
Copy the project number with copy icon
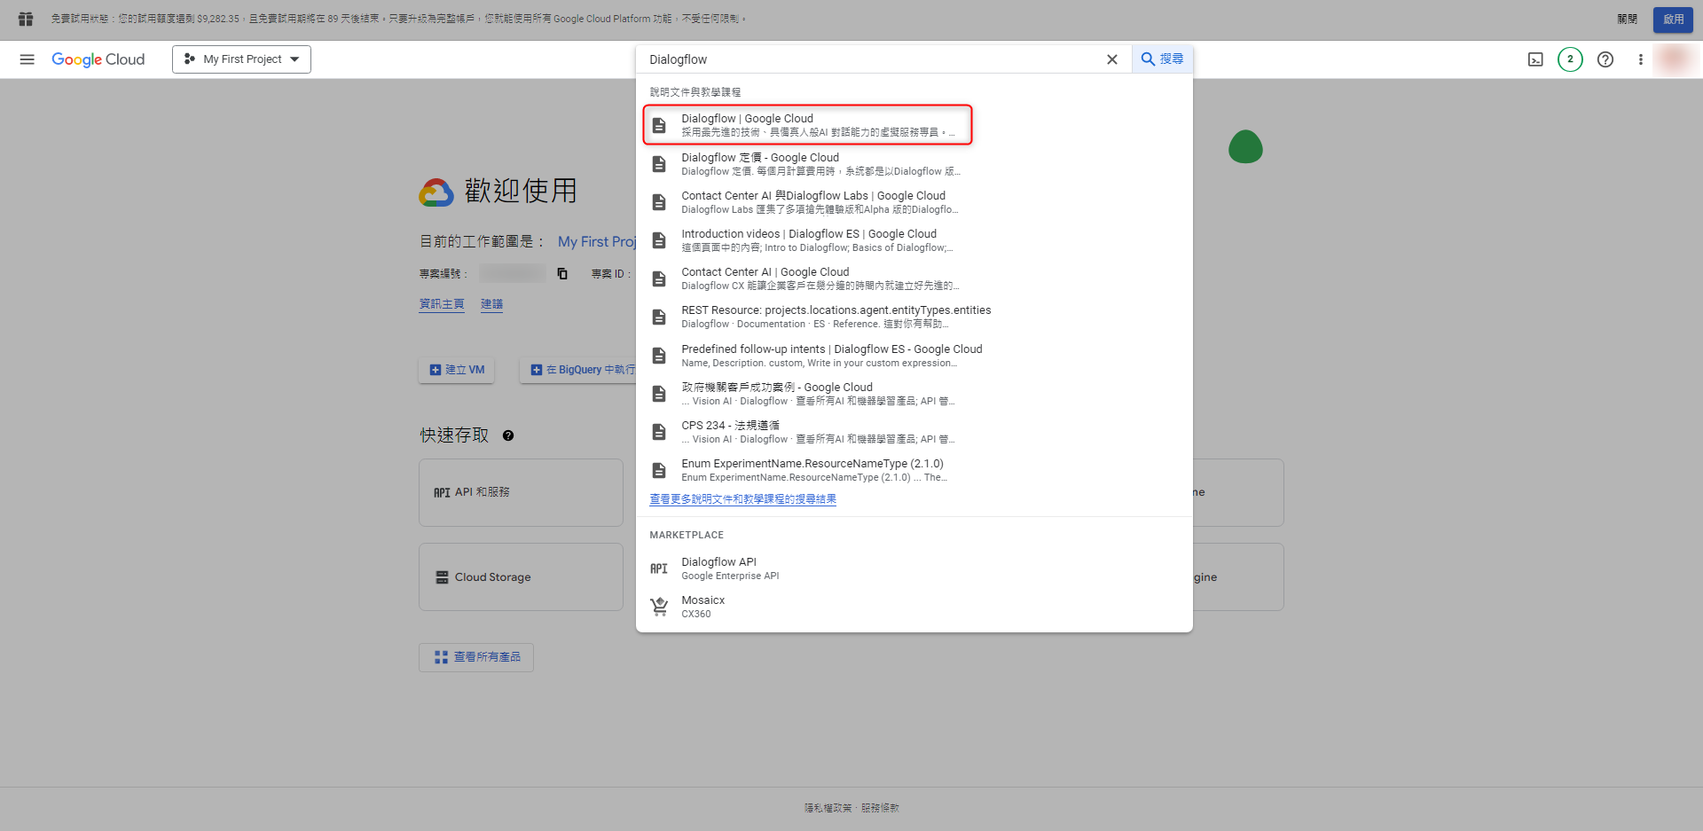(562, 273)
